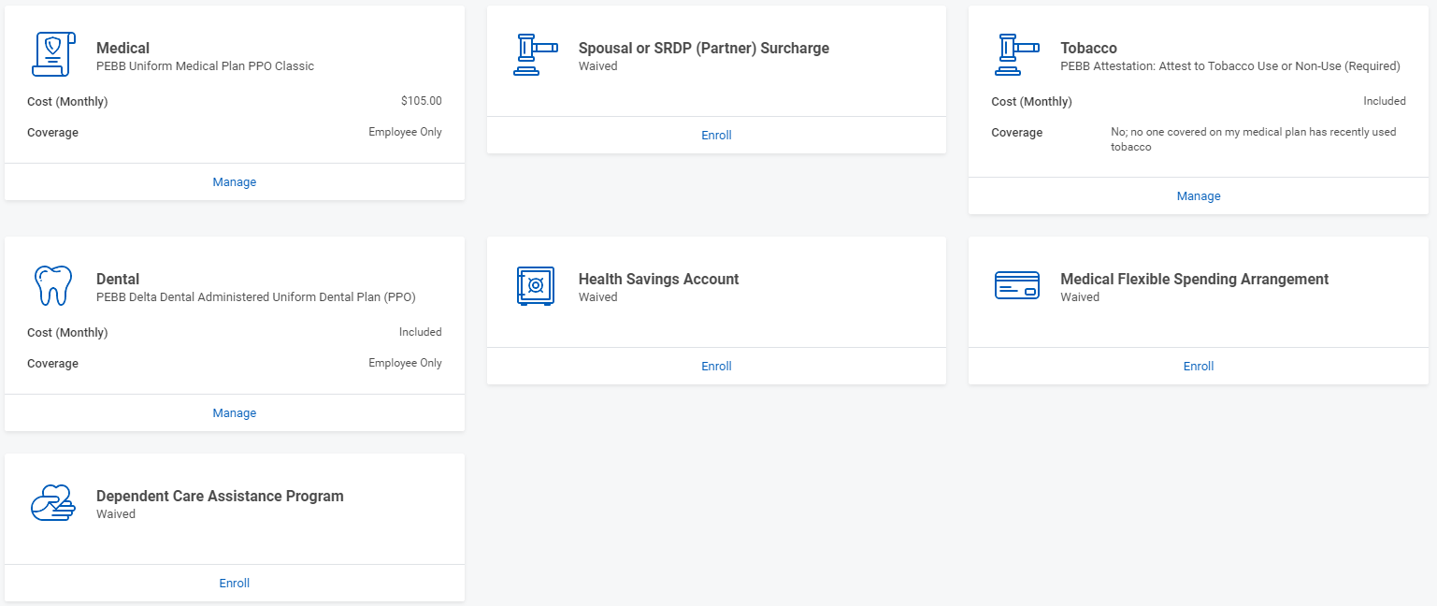Select 'PEBB Uniform Medical Plan PPO Classic' text
Viewport: 1437px width, 606px height.
pos(205,66)
